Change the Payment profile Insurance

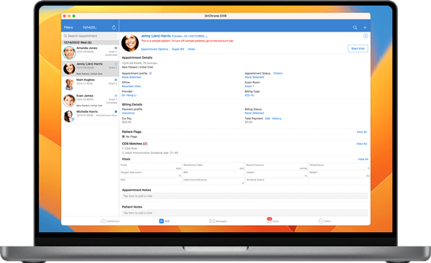point(128,113)
